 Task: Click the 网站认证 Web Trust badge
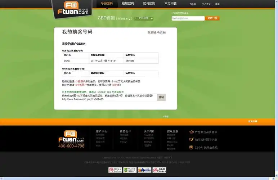[115, 170]
